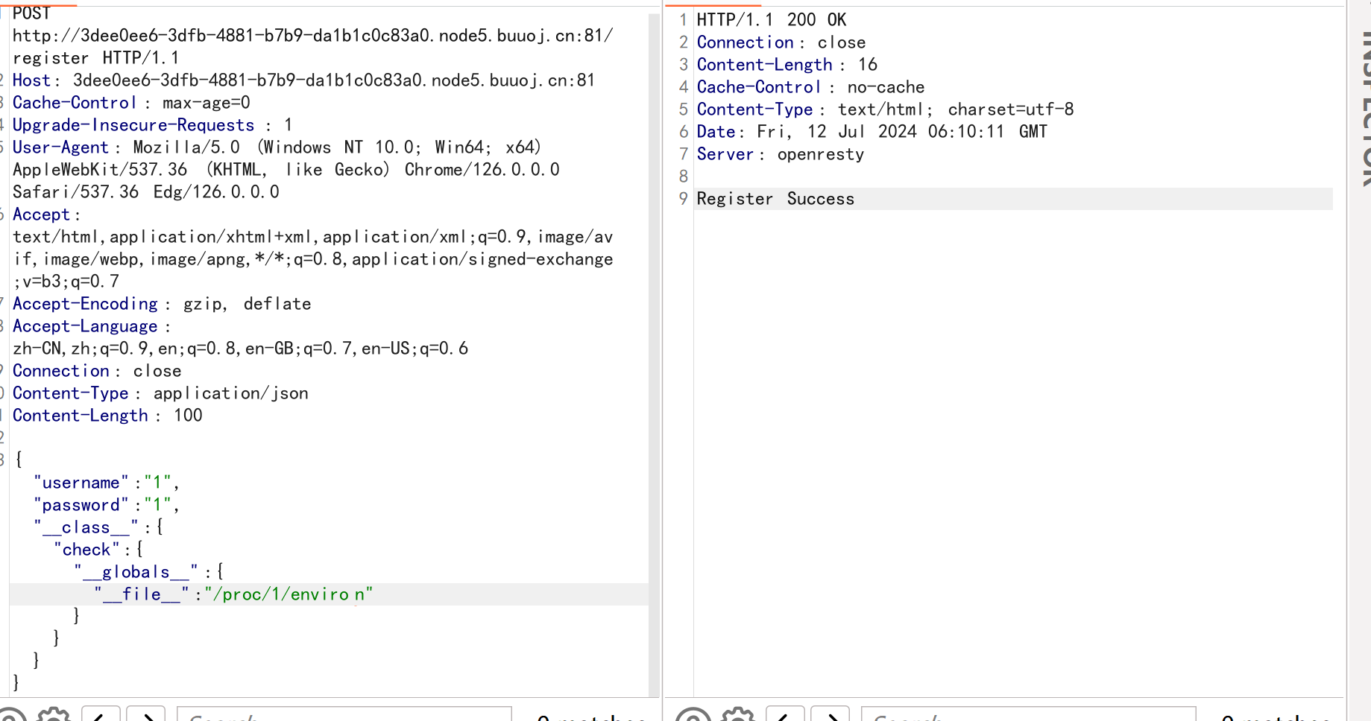Image resolution: width=1371 pixels, height=721 pixels.
Task: Click the "__file__" JSON key
Action: [x=142, y=594]
